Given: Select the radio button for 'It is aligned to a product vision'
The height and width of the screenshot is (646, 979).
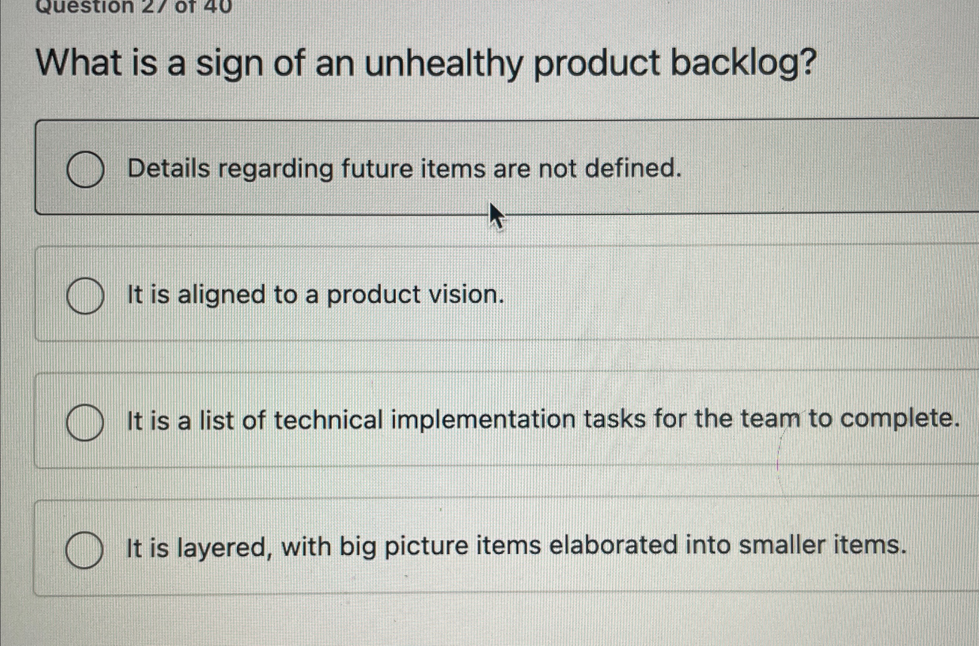Looking at the screenshot, I should coord(86,293).
